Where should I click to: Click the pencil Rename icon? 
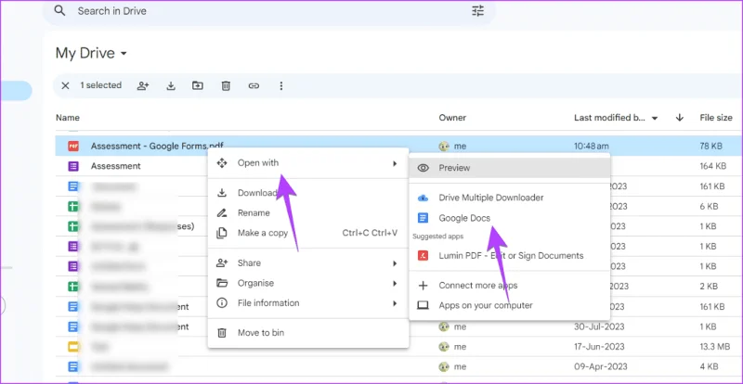pyautogui.click(x=221, y=212)
